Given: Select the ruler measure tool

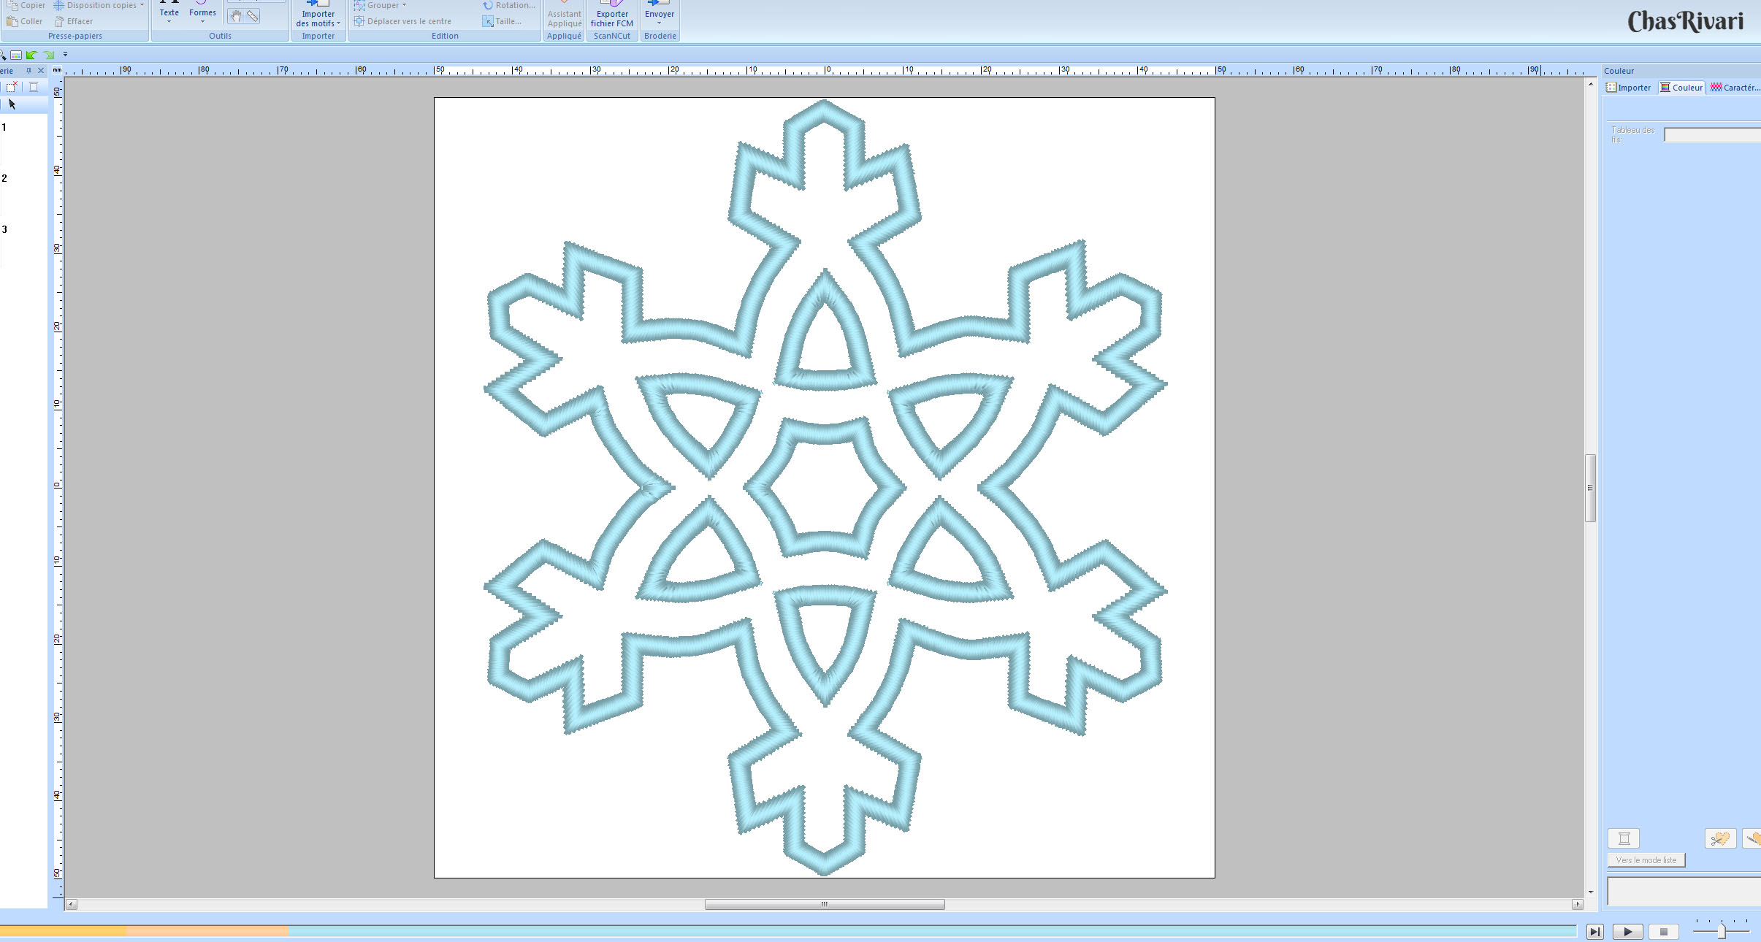Looking at the screenshot, I should (252, 15).
